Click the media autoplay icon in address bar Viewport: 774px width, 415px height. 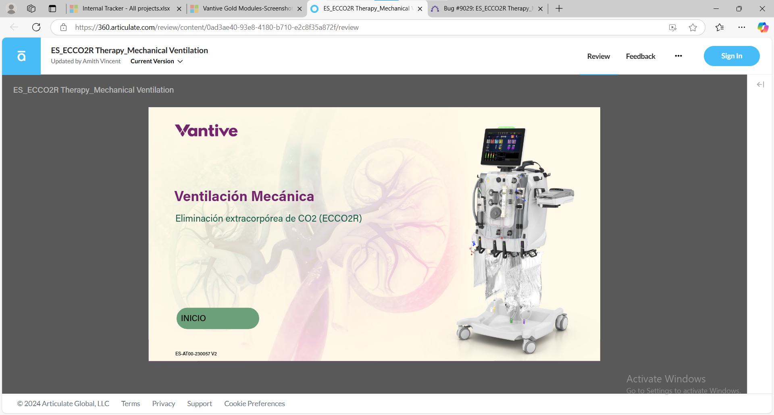tap(672, 27)
